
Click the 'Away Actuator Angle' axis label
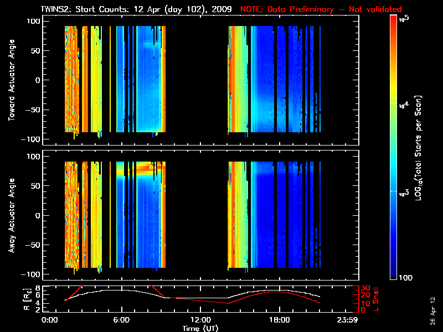point(11,215)
